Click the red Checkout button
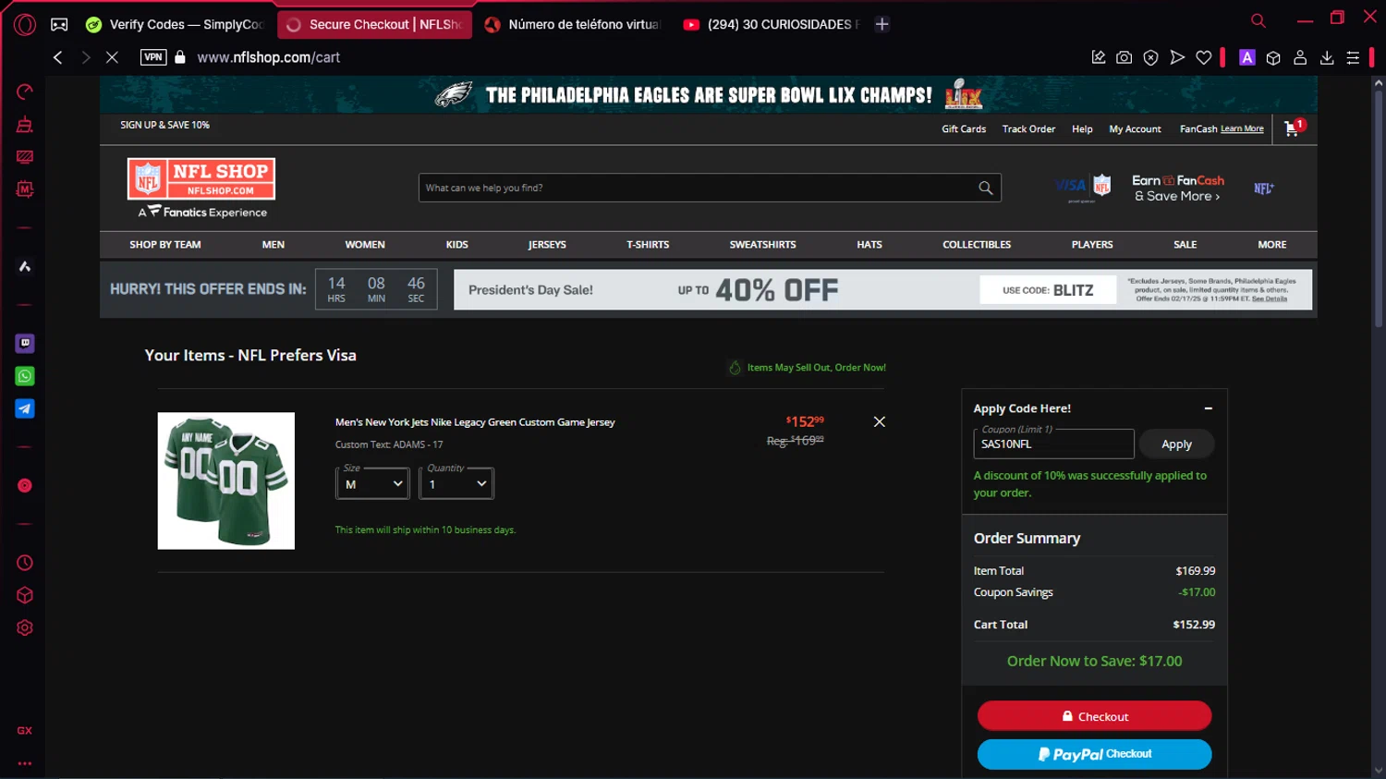 coord(1095,716)
